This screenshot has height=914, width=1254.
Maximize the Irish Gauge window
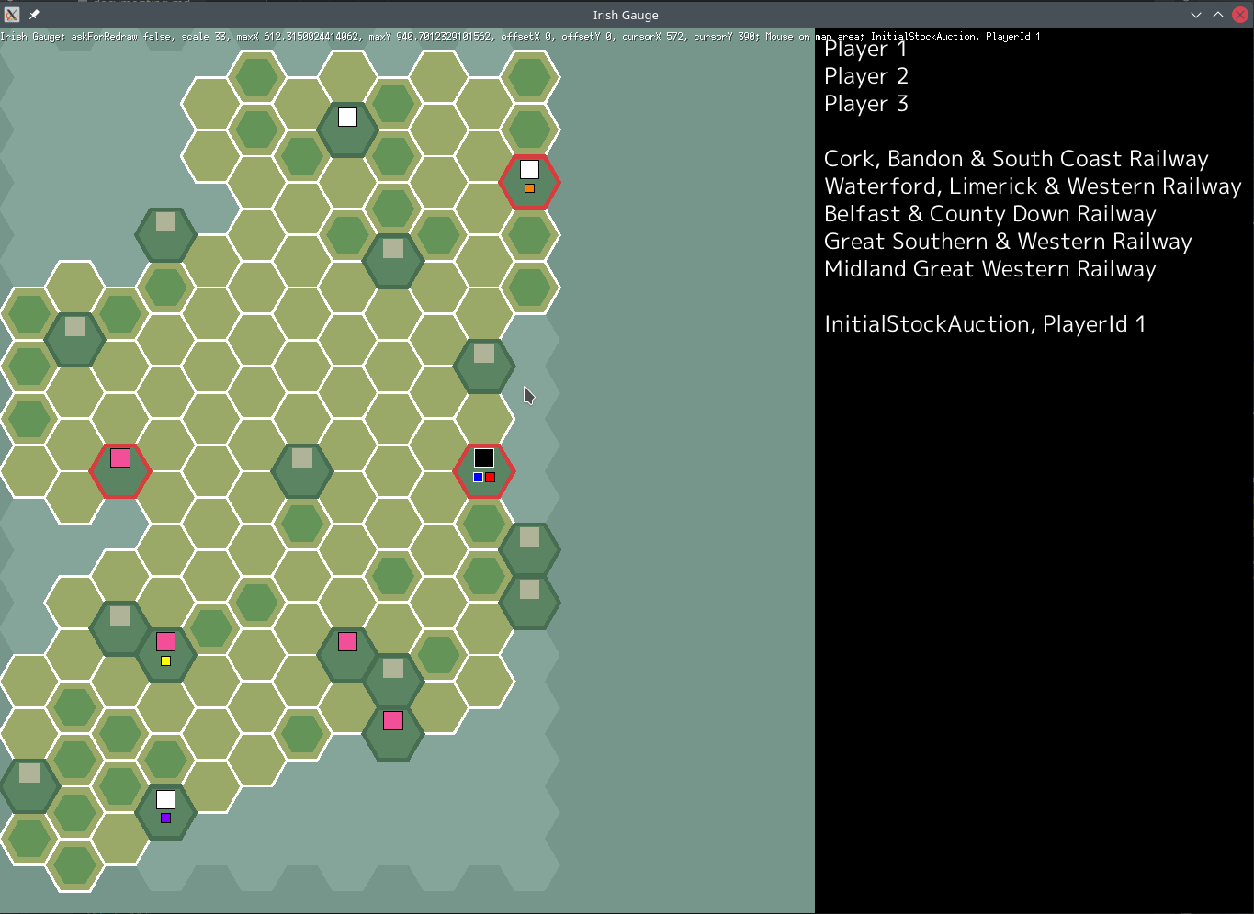click(x=1218, y=15)
